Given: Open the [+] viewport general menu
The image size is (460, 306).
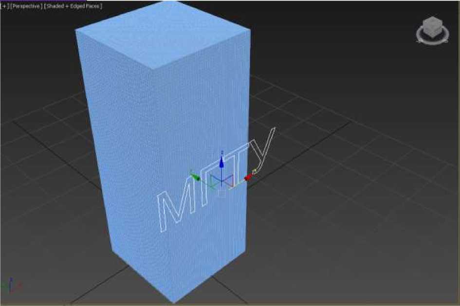Looking at the screenshot, I should [x=4, y=6].
